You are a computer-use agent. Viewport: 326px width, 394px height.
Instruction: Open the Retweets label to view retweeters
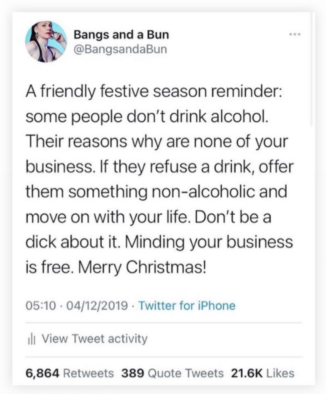tap(88, 372)
